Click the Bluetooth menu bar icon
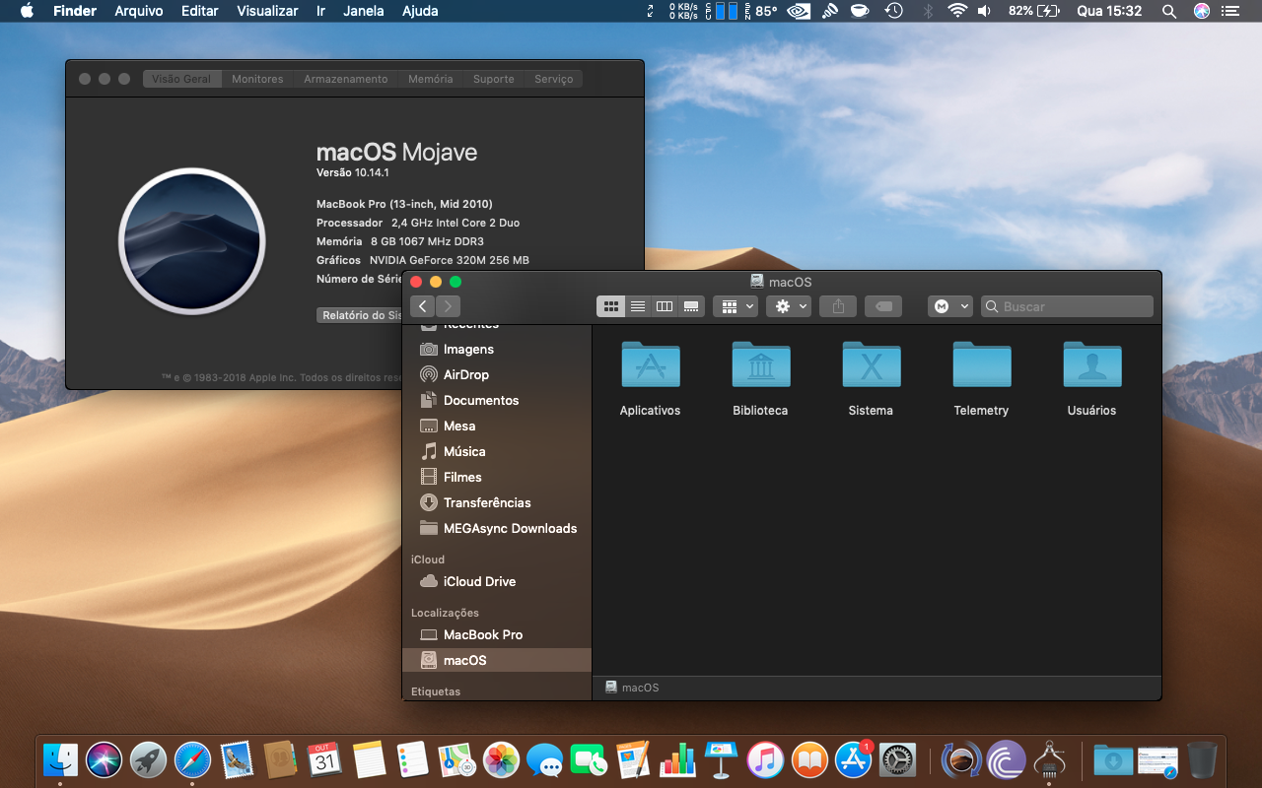 [x=927, y=11]
